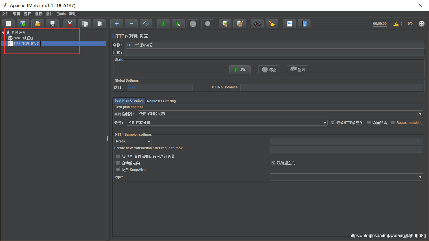Toggle the 使用 KeepAlive checkbox

[118, 169]
